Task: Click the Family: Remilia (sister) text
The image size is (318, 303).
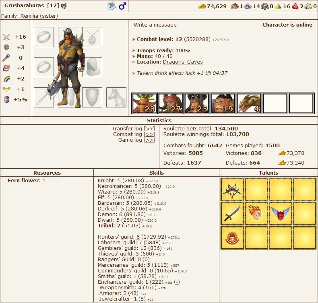Action: coord(29,16)
